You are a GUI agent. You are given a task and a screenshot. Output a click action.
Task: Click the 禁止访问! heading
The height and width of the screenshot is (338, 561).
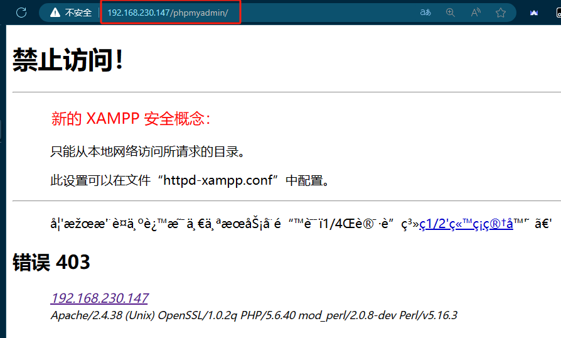[68, 60]
